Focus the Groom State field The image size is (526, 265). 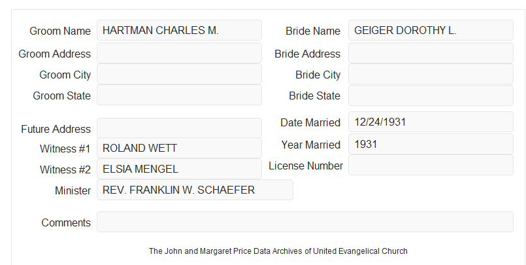tap(179, 95)
